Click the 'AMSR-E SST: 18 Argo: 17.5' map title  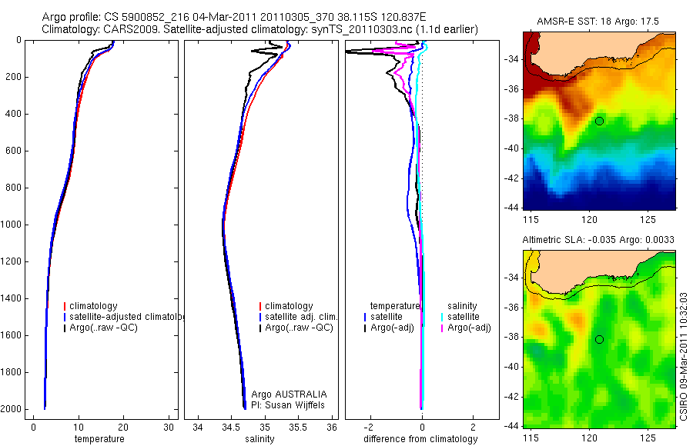pyautogui.click(x=598, y=22)
